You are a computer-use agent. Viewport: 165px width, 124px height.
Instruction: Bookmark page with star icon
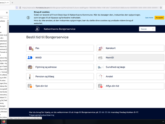tap(161, 8)
